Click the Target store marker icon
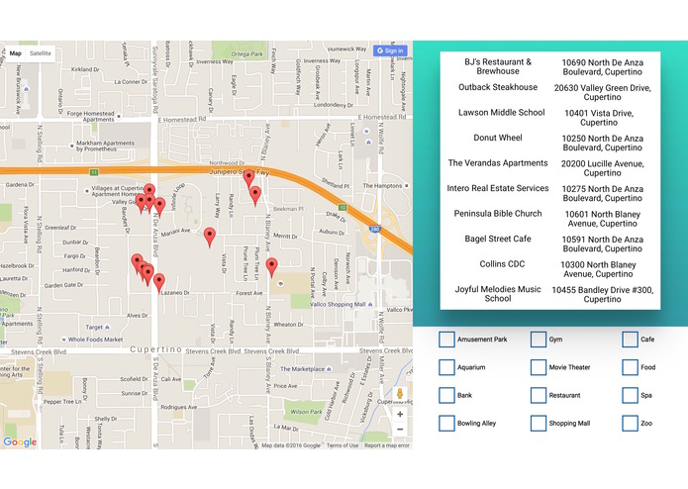688x489 pixels. (x=108, y=328)
